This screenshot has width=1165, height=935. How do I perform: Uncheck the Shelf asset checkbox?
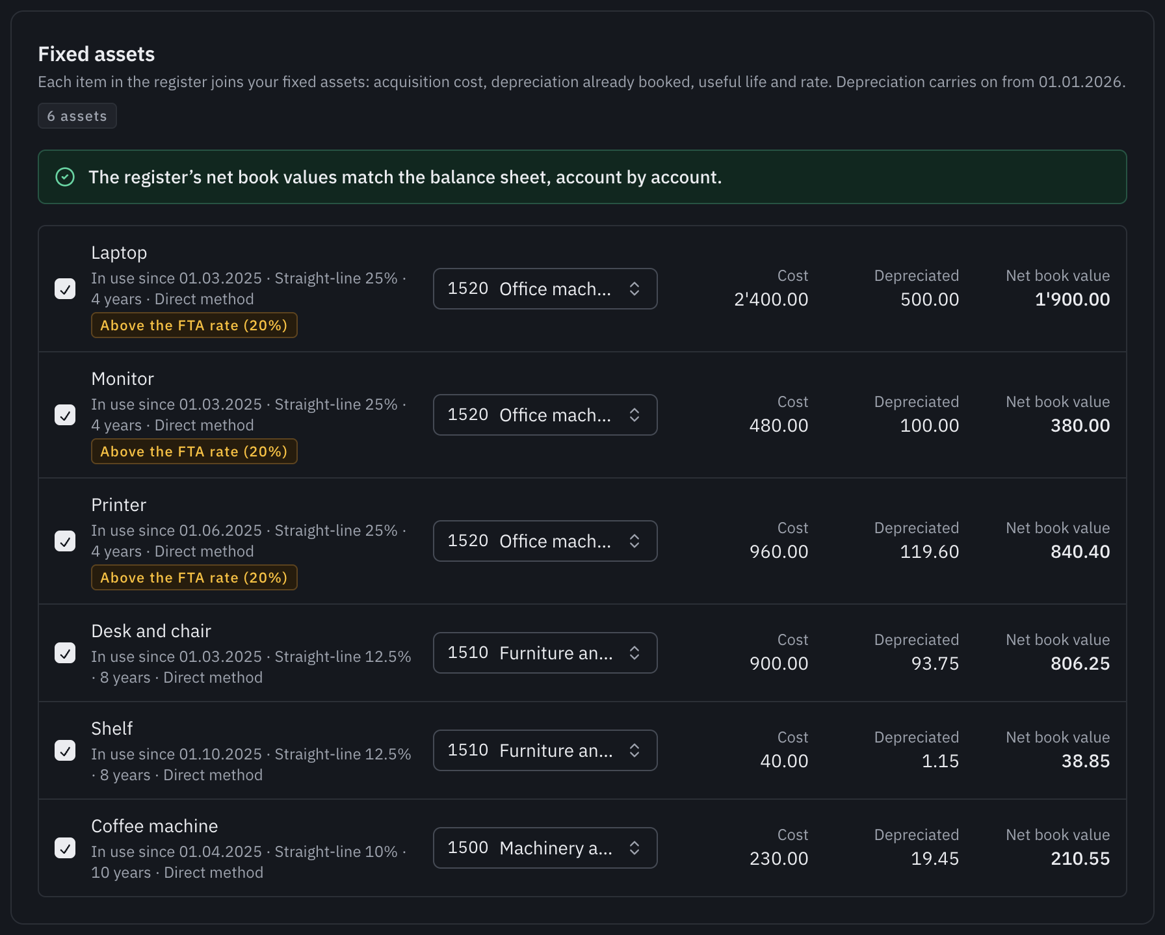coord(65,750)
